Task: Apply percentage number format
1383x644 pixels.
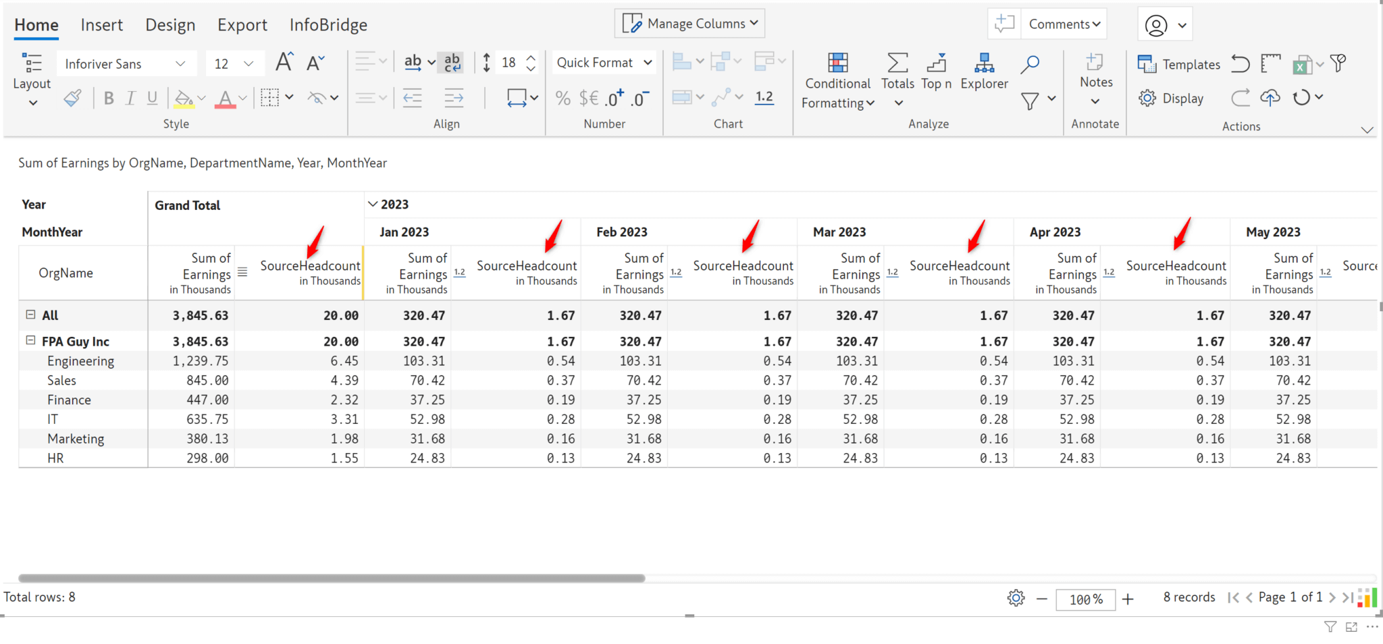Action: click(x=563, y=98)
